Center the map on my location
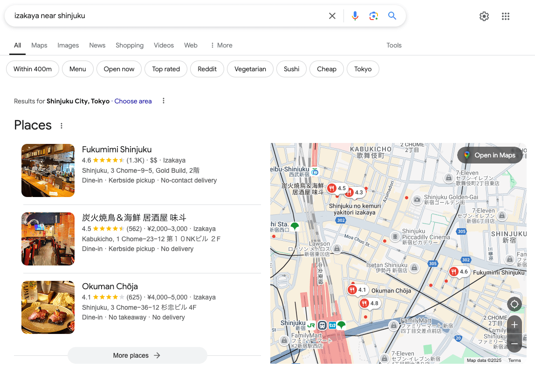The image size is (535, 374). coord(514,305)
